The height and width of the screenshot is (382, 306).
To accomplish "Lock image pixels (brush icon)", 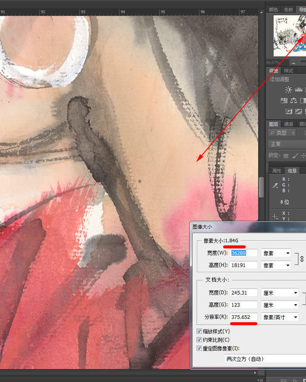I will coord(295,155).
